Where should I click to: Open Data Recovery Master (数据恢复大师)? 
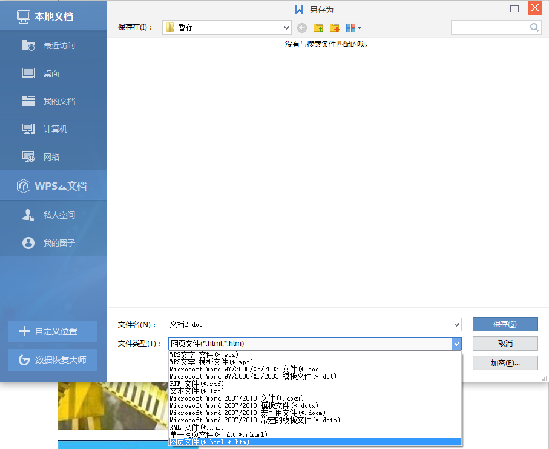pyautogui.click(x=53, y=360)
